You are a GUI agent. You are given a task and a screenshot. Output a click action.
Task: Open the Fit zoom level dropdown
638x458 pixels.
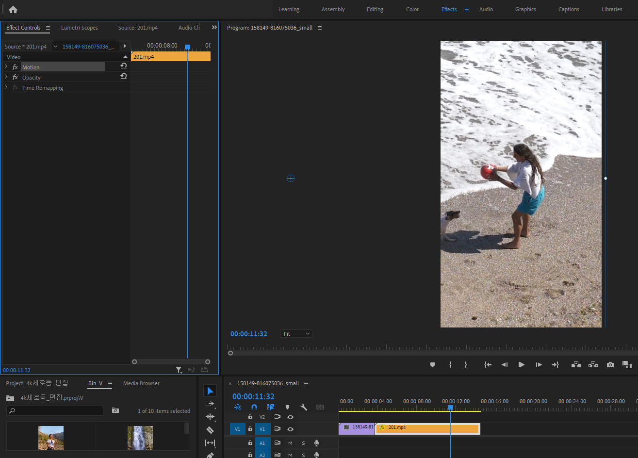coord(296,334)
